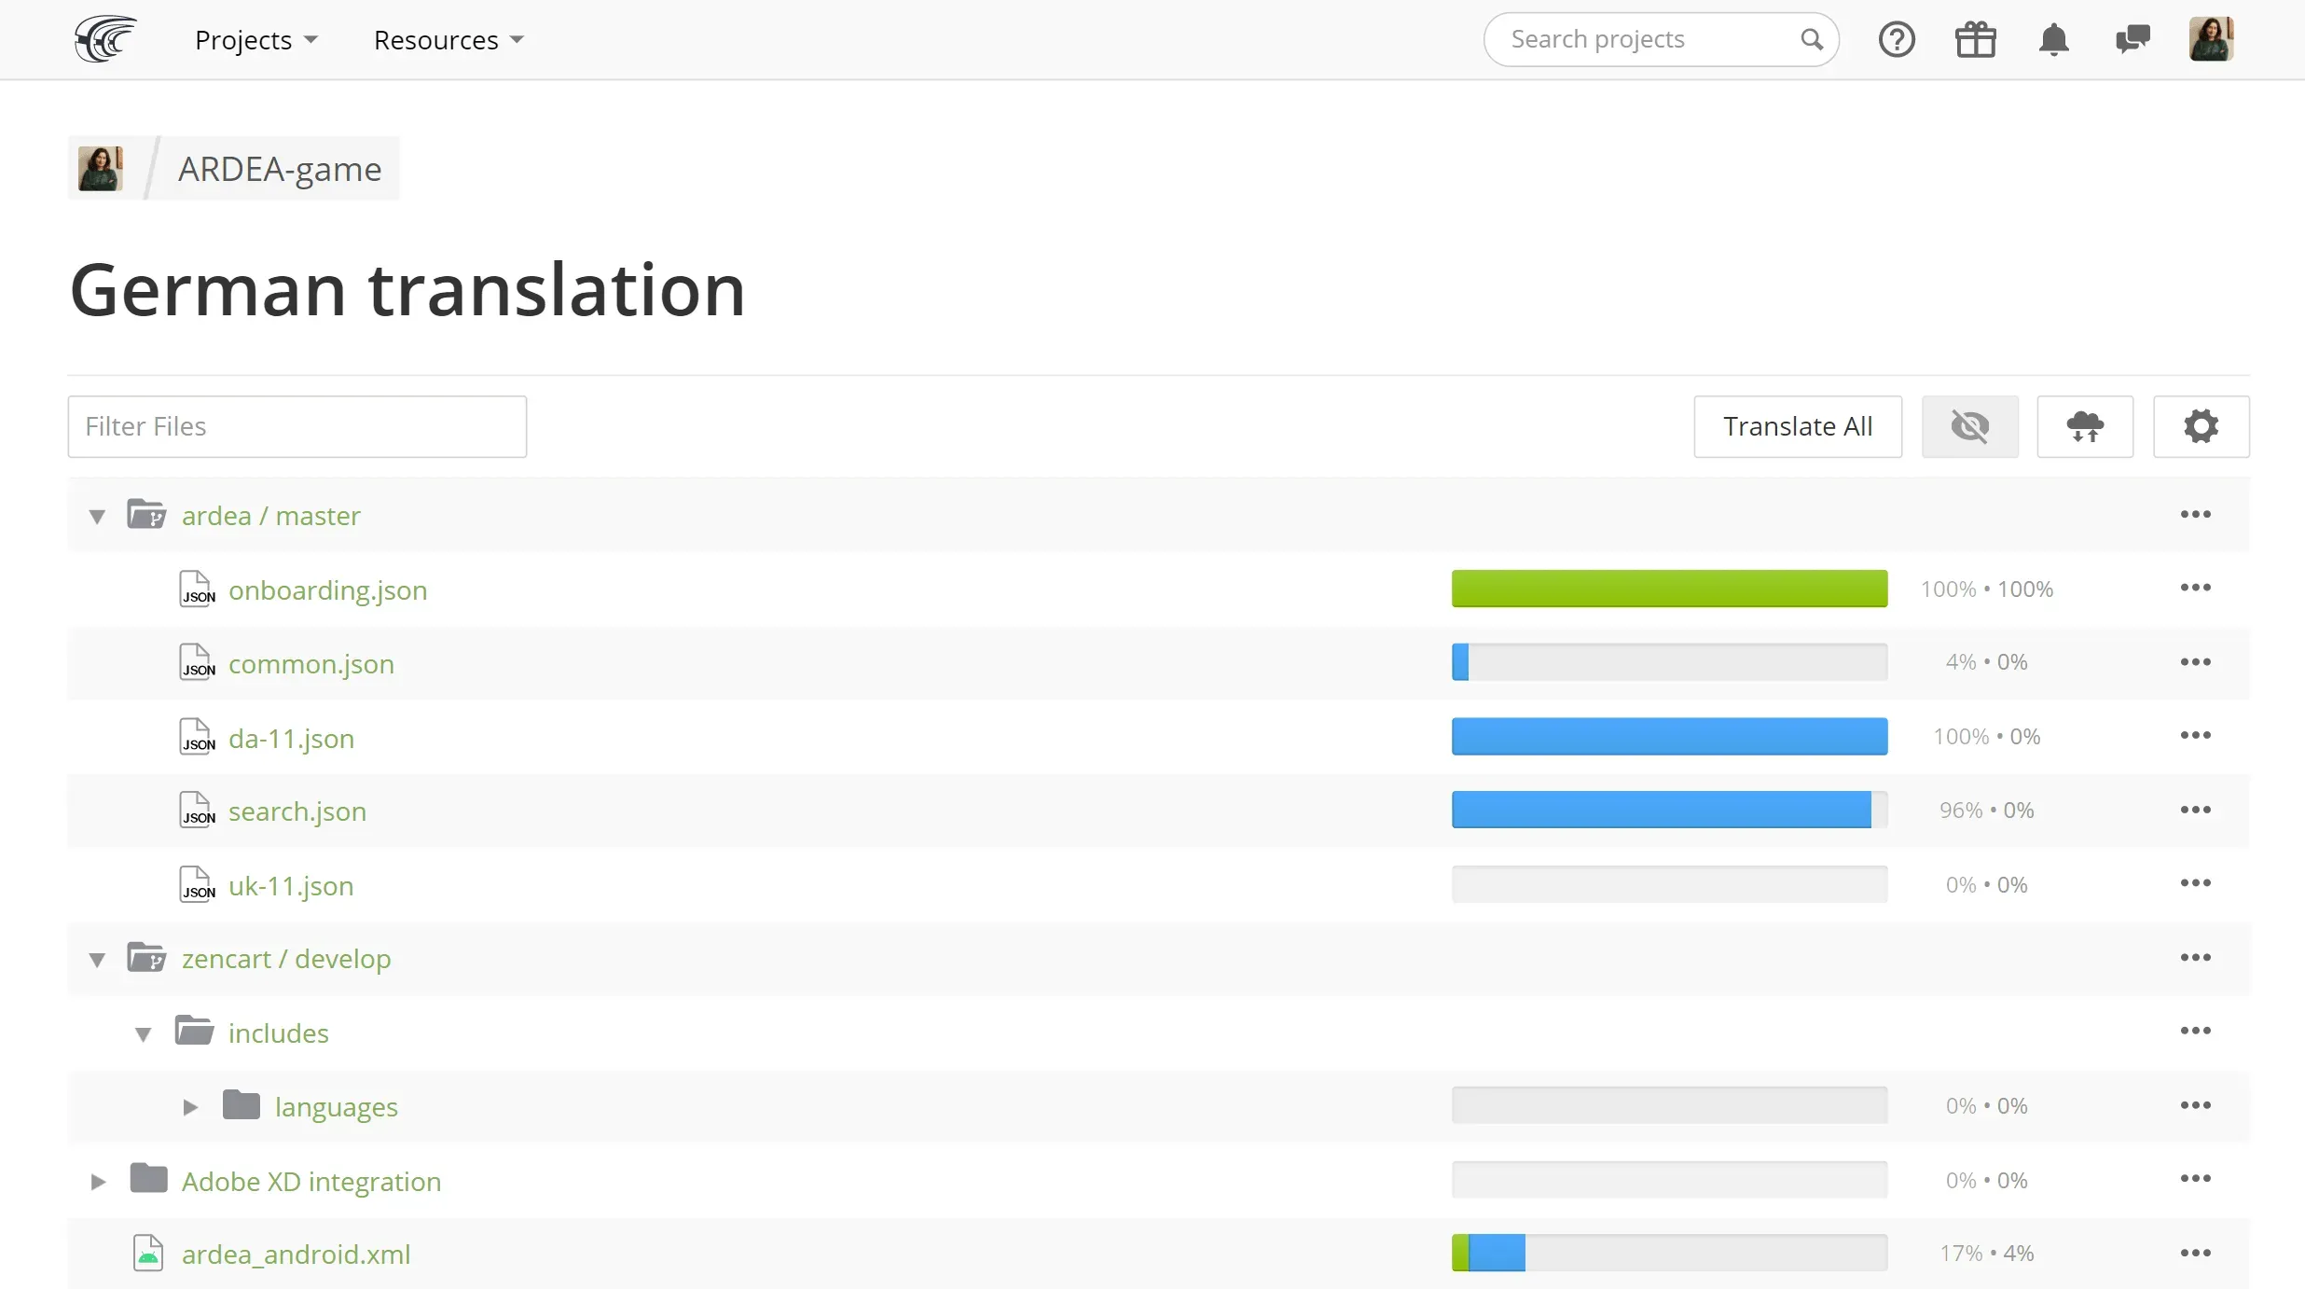Open the Projects dropdown menu
Screen dimensions: 2305x1289
click(255, 39)
